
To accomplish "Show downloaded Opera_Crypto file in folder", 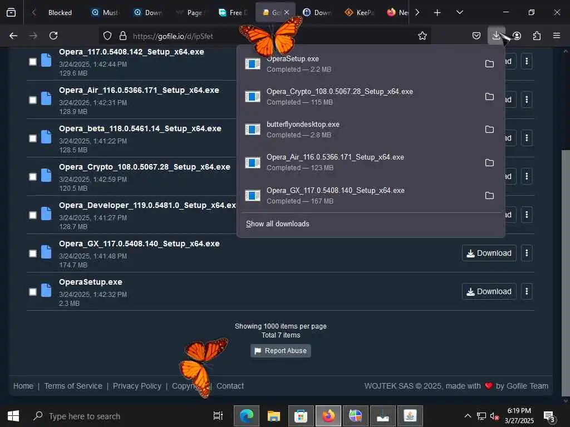I will coord(489,97).
